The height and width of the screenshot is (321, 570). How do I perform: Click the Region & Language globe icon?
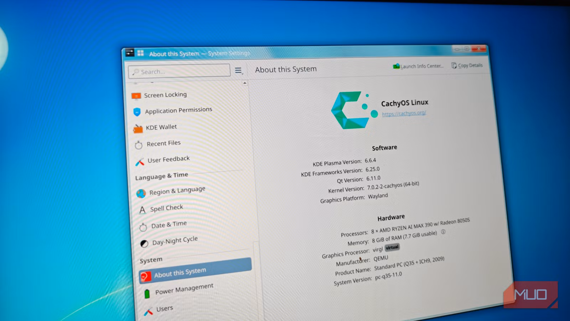tap(141, 193)
